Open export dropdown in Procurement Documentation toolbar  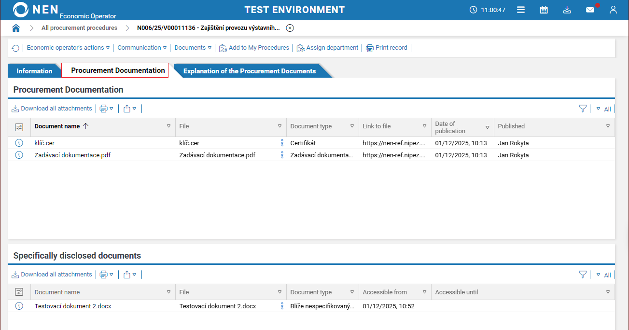point(129,109)
